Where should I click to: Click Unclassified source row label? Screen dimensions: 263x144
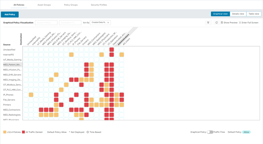click(x=9, y=50)
